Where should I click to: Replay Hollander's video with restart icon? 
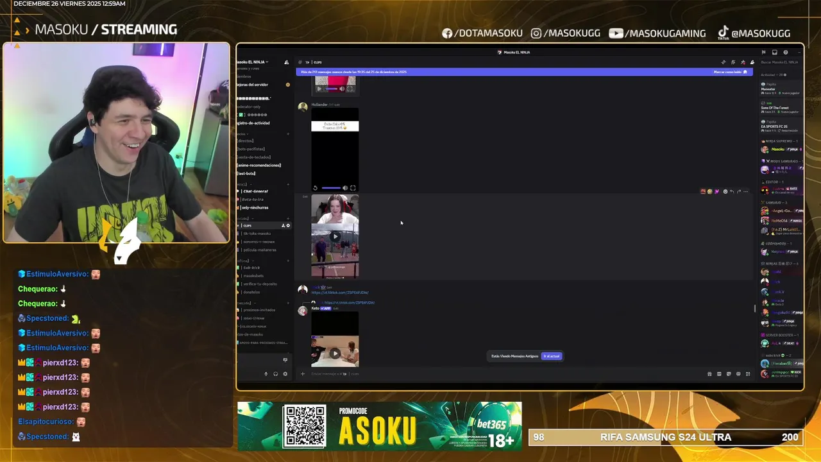pyautogui.click(x=315, y=188)
